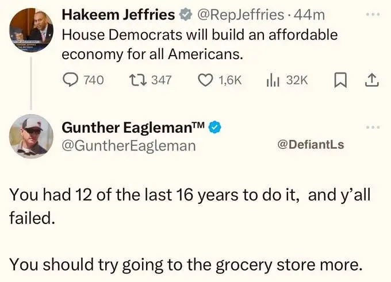This screenshot has height=282, width=391.
Task: Open more options on Jeffries' tweet
Action: point(373,12)
